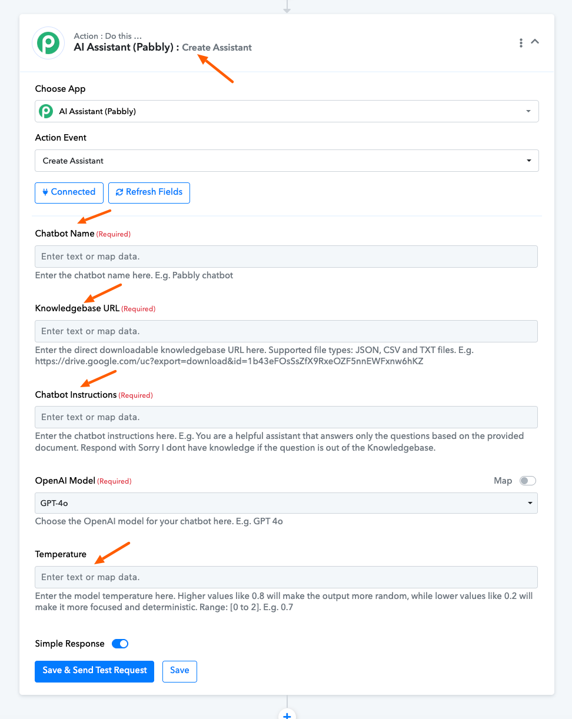Focus the Chatbot Name input field

click(286, 257)
